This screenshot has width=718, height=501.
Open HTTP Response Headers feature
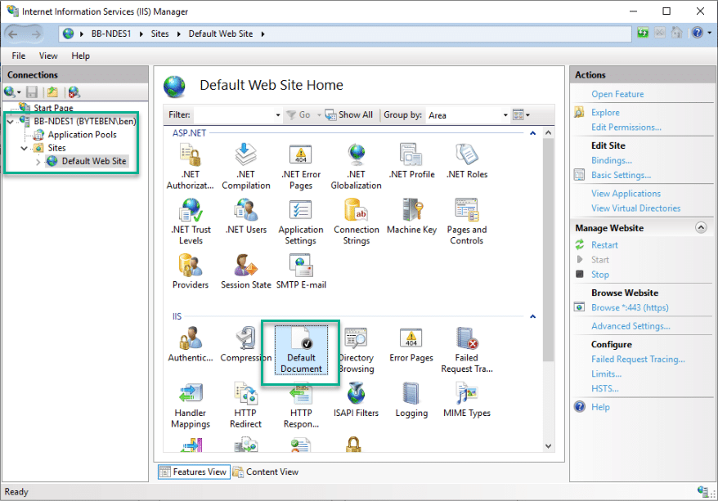click(x=301, y=405)
